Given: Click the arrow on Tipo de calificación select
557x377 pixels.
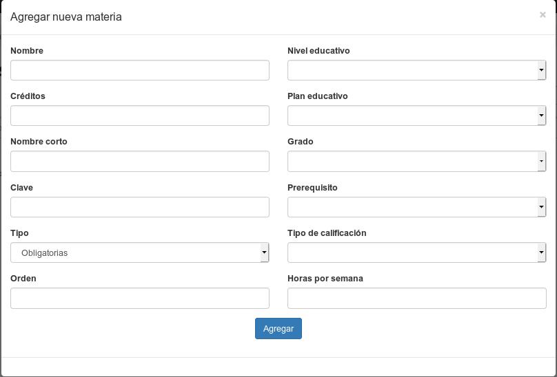Looking at the screenshot, I should point(541,252).
